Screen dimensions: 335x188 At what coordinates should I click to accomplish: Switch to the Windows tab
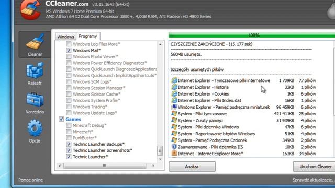pyautogui.click(x=65, y=37)
